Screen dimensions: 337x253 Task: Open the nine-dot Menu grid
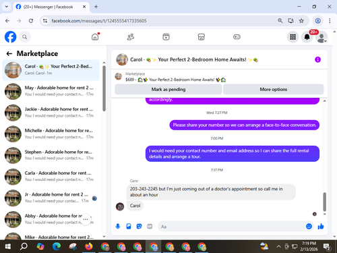tap(293, 37)
